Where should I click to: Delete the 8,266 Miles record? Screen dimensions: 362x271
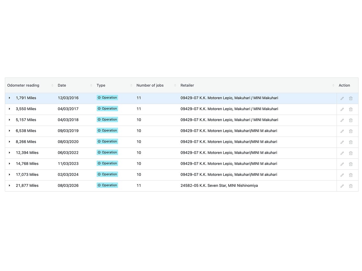coord(351,142)
